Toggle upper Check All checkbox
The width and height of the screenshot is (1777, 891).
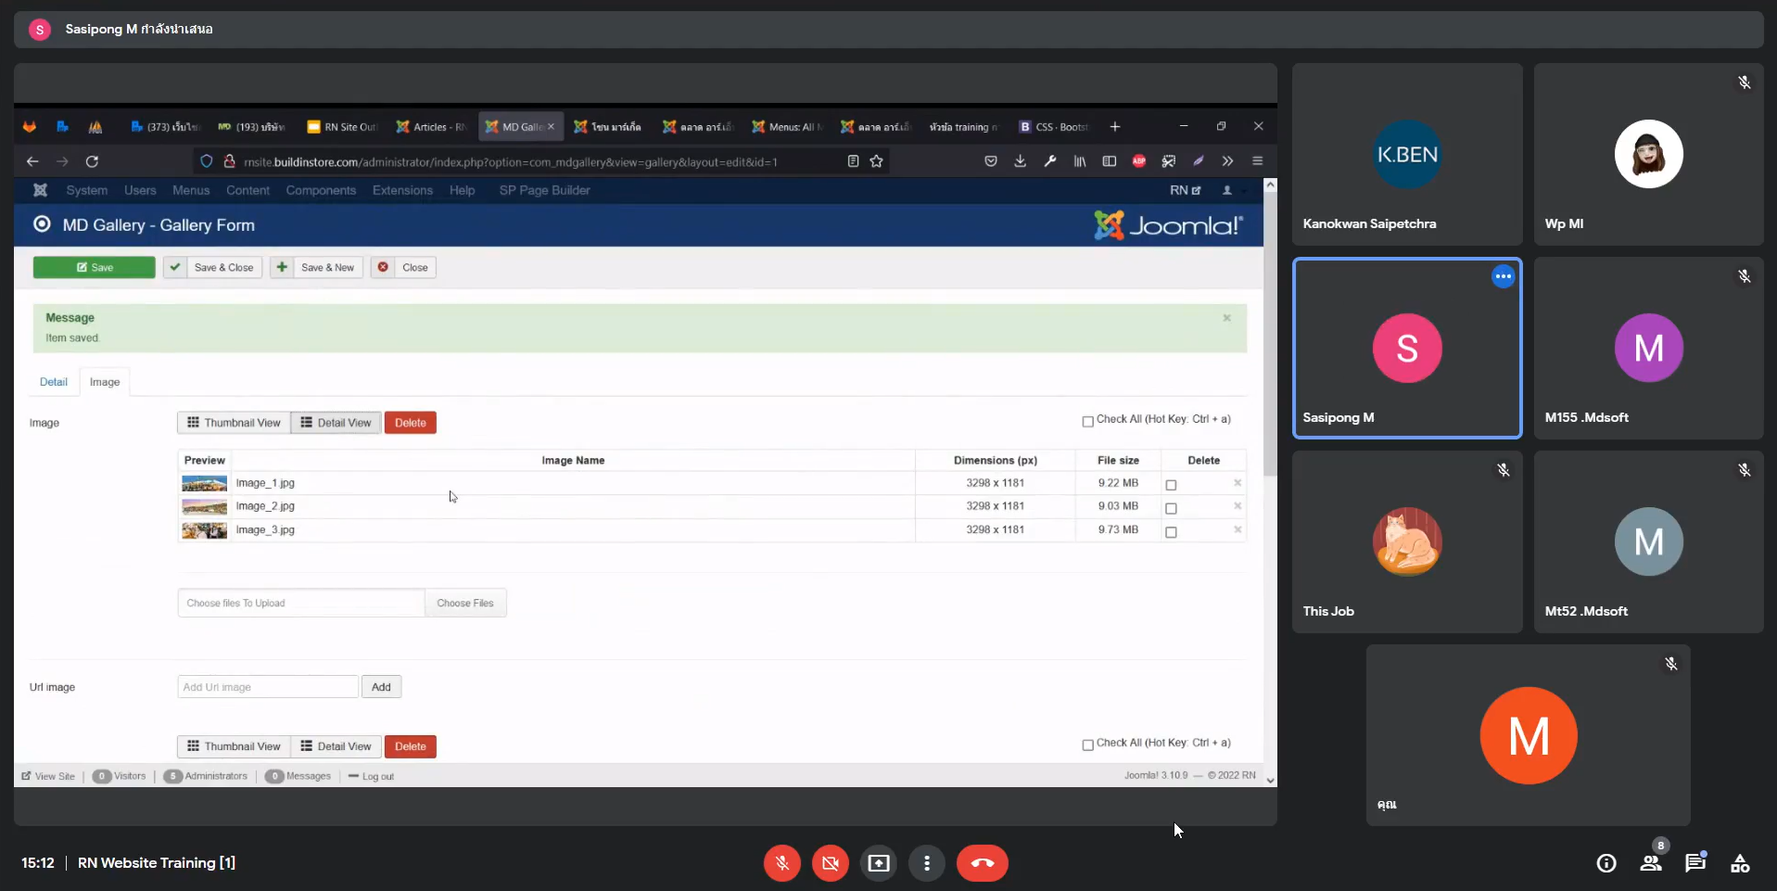(x=1087, y=421)
